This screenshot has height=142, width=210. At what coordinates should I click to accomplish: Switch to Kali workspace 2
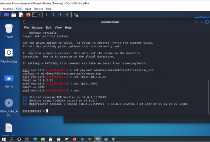click(53, 15)
